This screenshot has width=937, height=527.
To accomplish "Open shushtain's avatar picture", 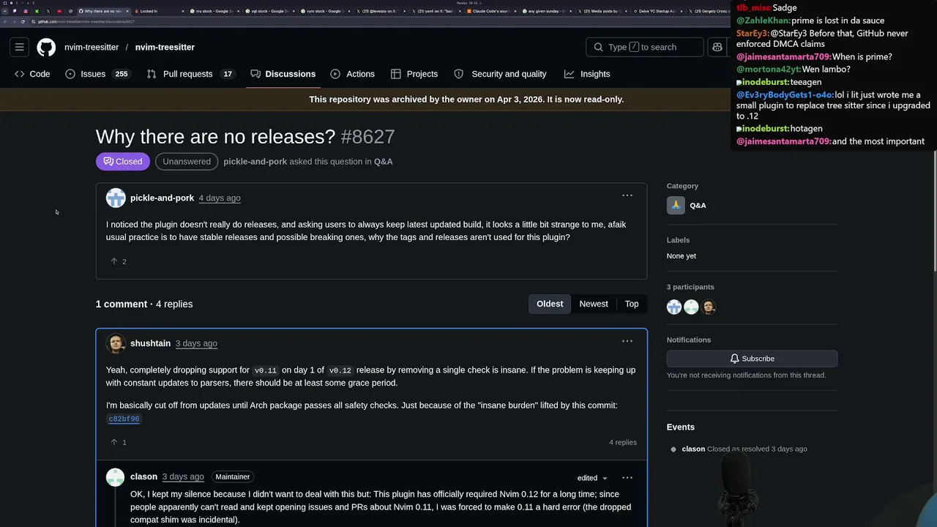I will [x=116, y=343].
